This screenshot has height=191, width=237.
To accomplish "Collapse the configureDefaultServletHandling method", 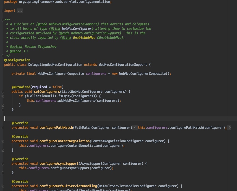I will 3,186.
